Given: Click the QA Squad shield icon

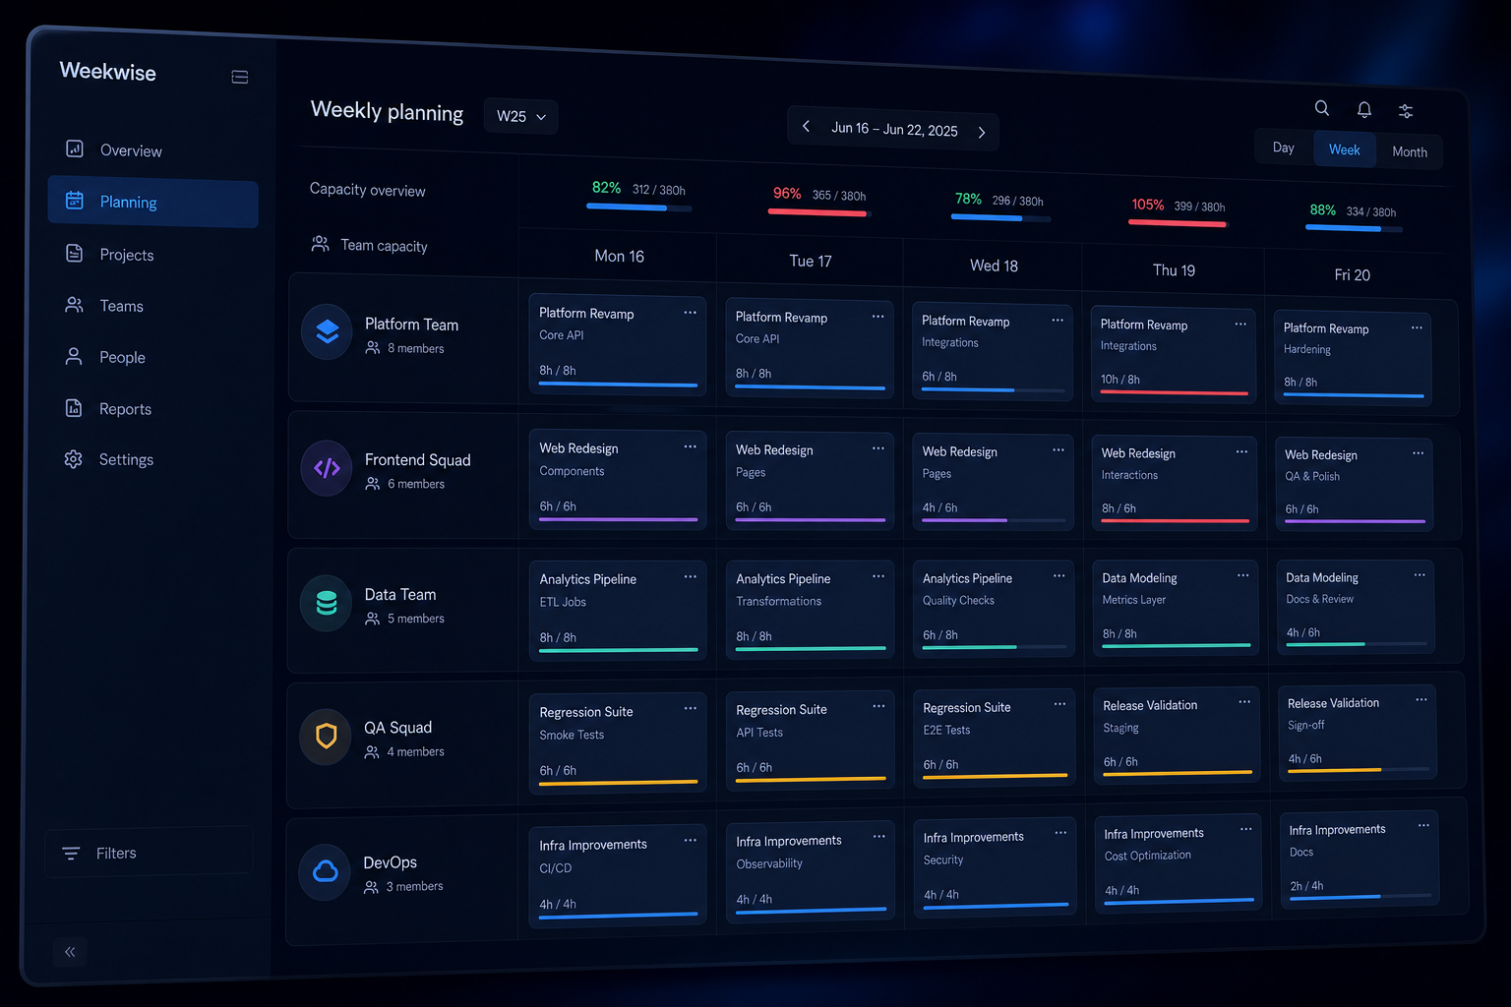Looking at the screenshot, I should coord(326,737).
